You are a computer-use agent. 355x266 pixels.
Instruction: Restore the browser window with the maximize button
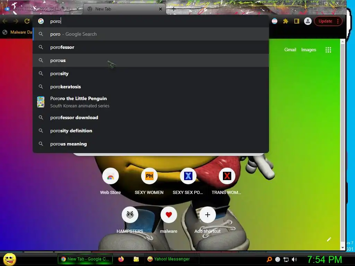point(326,3)
